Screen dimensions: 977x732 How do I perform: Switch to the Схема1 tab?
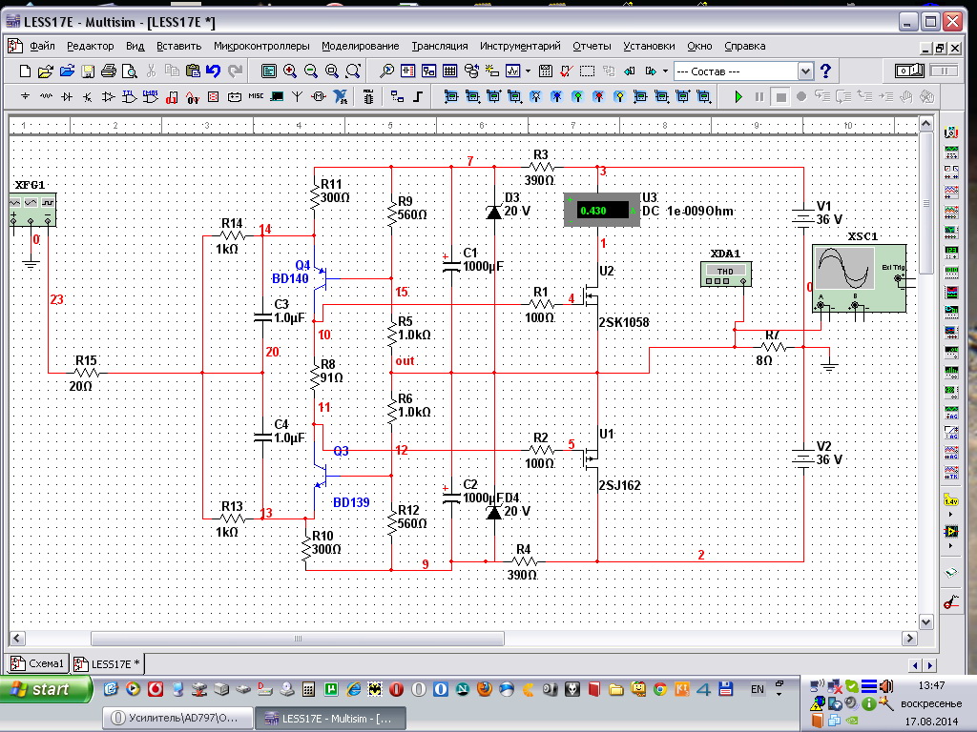pyautogui.click(x=38, y=663)
